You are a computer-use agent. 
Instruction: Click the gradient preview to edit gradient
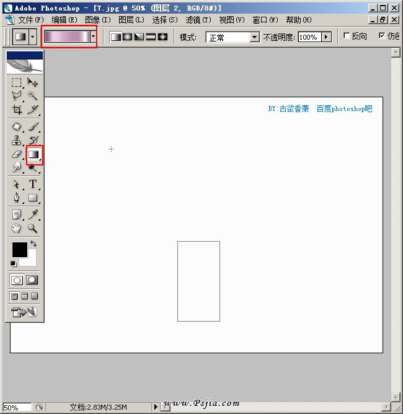[x=68, y=37]
